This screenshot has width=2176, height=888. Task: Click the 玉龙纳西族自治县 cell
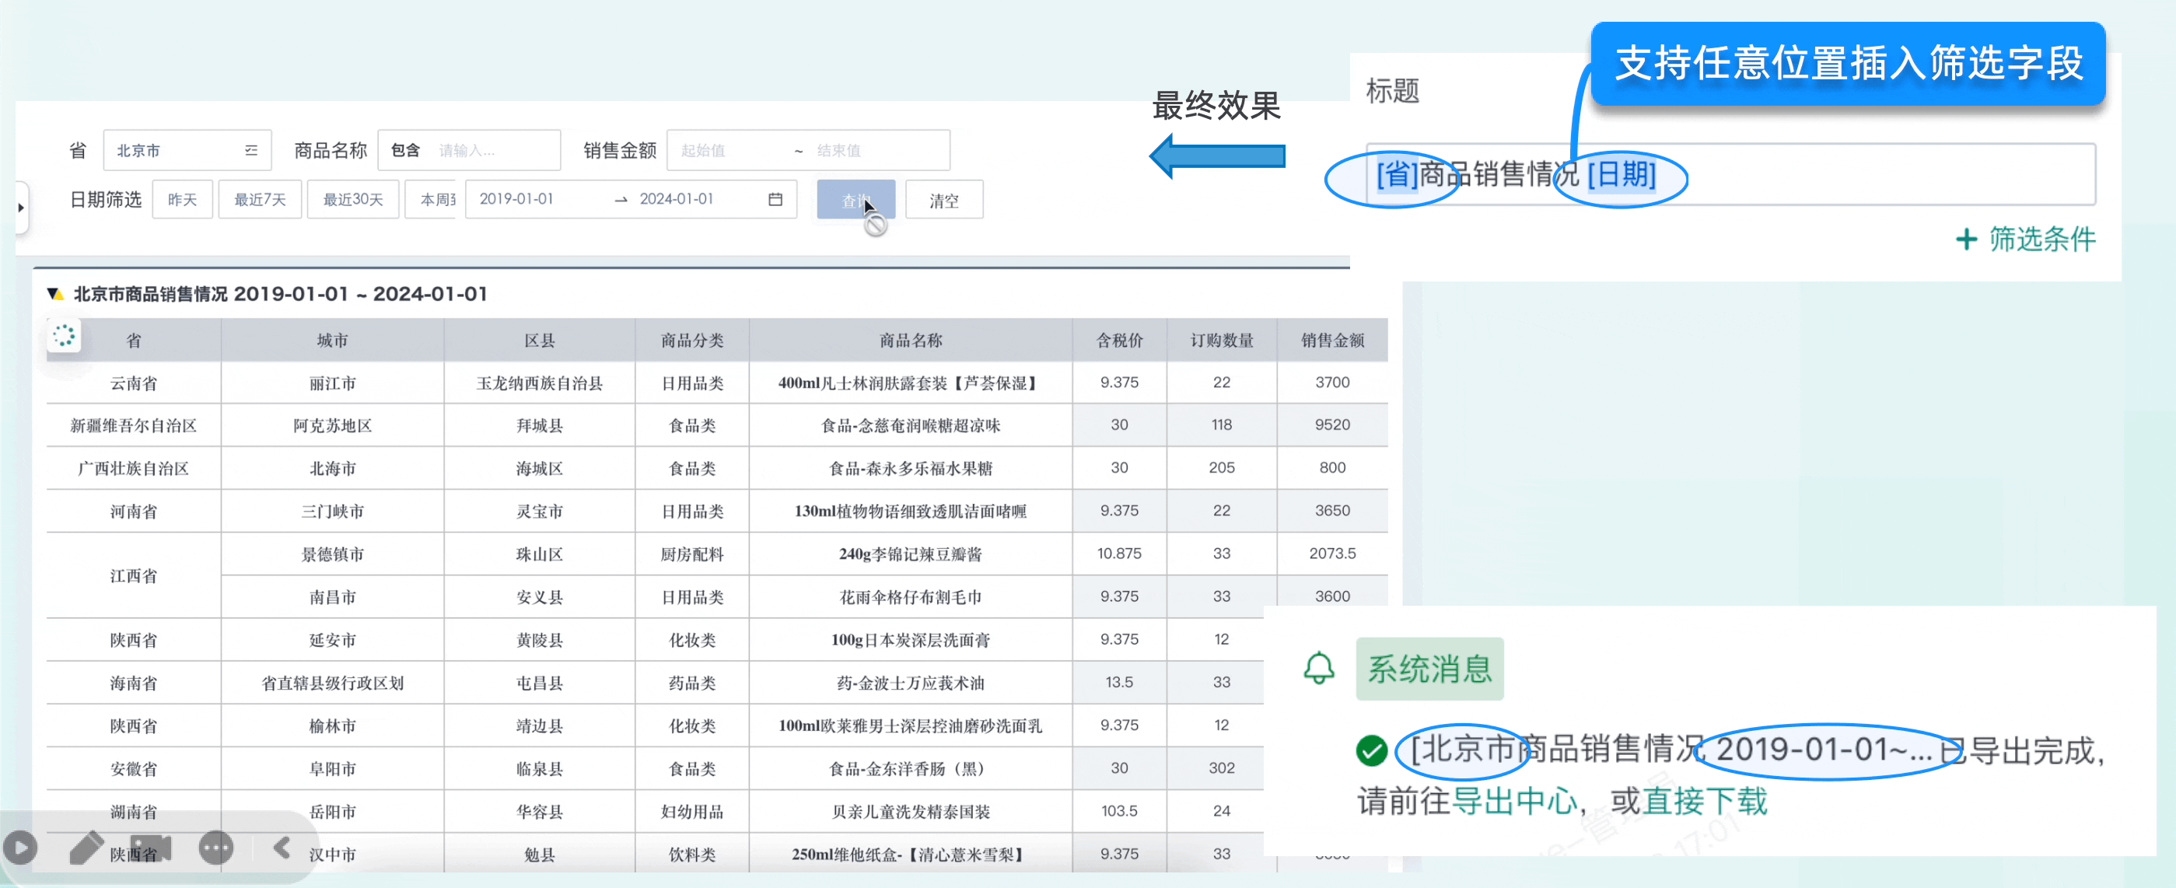tap(539, 383)
